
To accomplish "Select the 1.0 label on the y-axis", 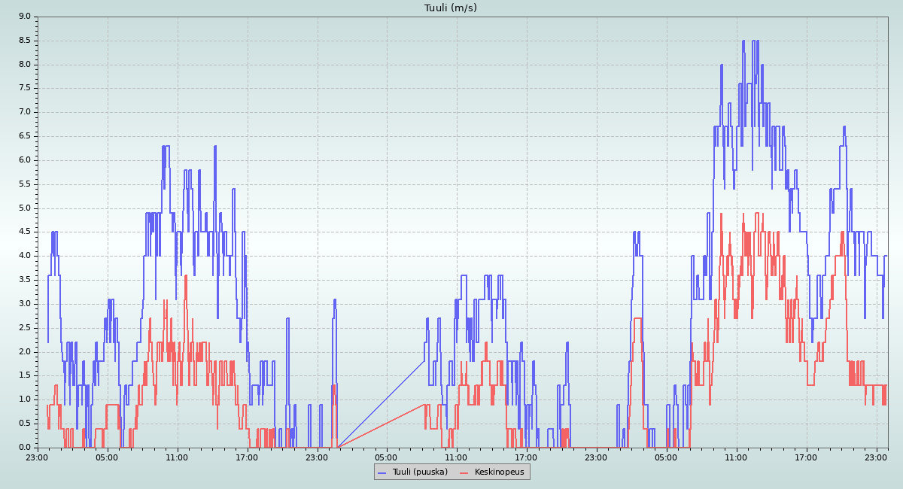I will coord(25,399).
